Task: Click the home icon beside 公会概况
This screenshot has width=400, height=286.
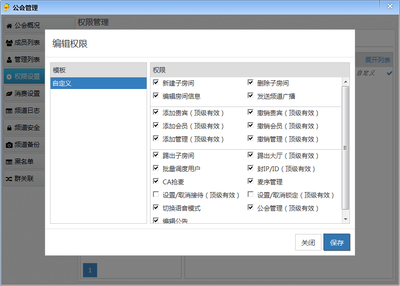Action: tap(9, 26)
